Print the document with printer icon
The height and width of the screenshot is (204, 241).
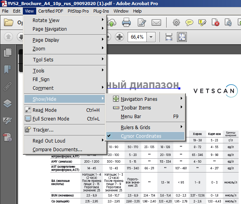tap(126, 22)
